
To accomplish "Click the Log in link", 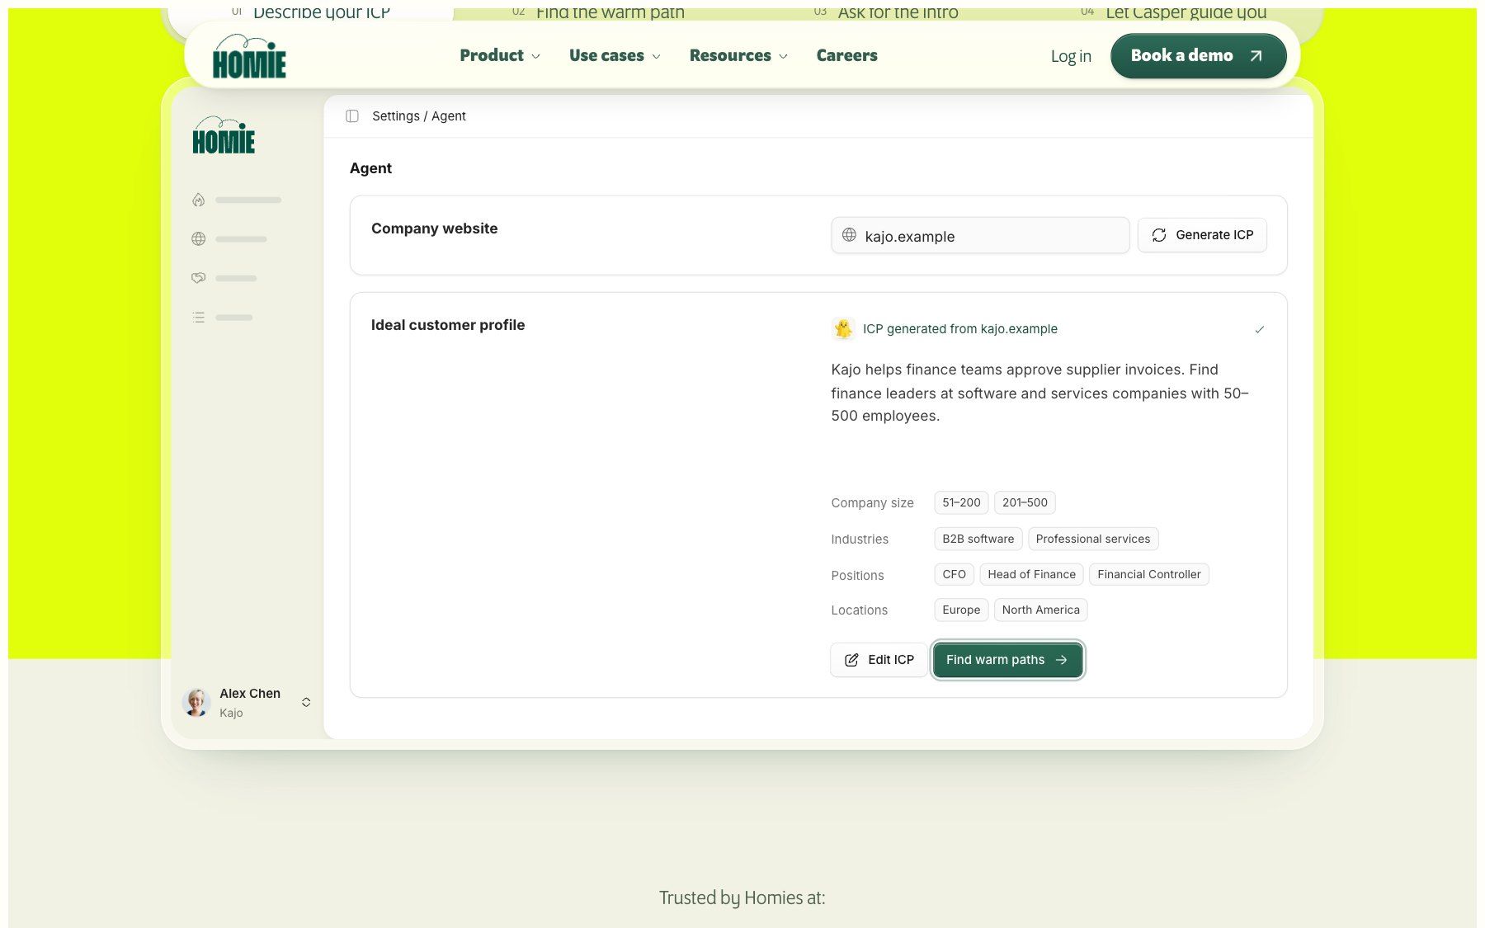I will pos(1070,56).
